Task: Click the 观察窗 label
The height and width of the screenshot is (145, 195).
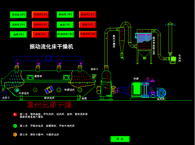Action: coord(38,76)
